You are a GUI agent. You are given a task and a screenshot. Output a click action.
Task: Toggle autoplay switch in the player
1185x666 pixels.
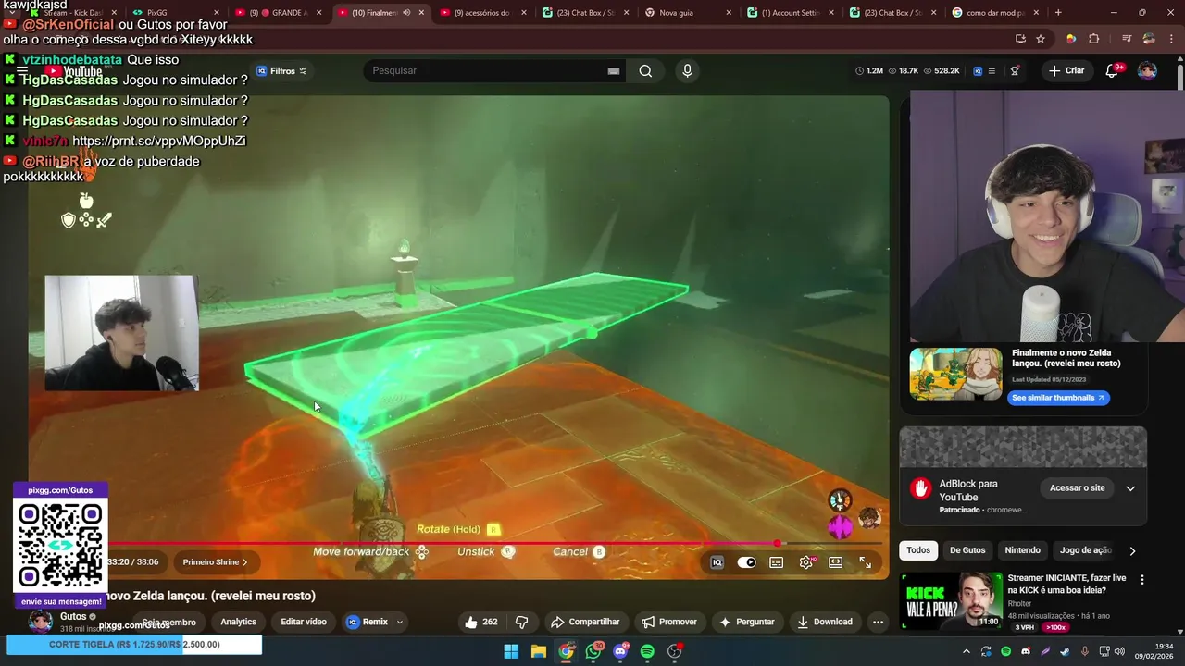pyautogui.click(x=746, y=562)
